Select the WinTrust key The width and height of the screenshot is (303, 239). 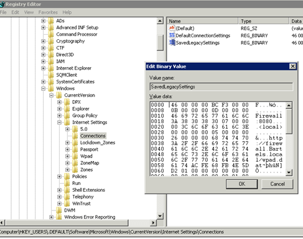click(82, 204)
